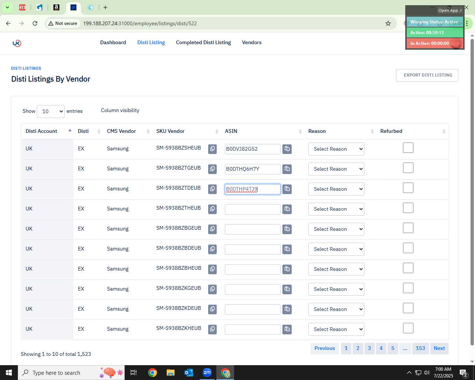475x380 pixels.
Task: Jump to page 153 of results
Action: point(420,348)
